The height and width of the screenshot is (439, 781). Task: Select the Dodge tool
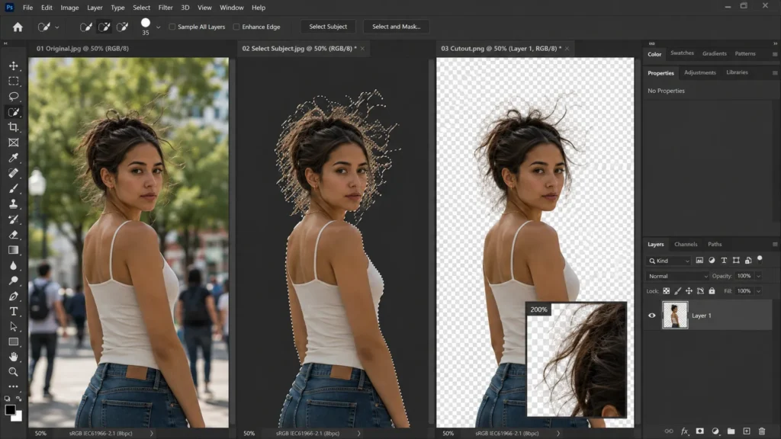coord(14,280)
